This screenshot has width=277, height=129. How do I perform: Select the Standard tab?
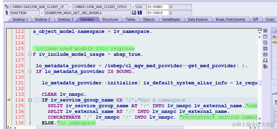click(x=87, y=20)
